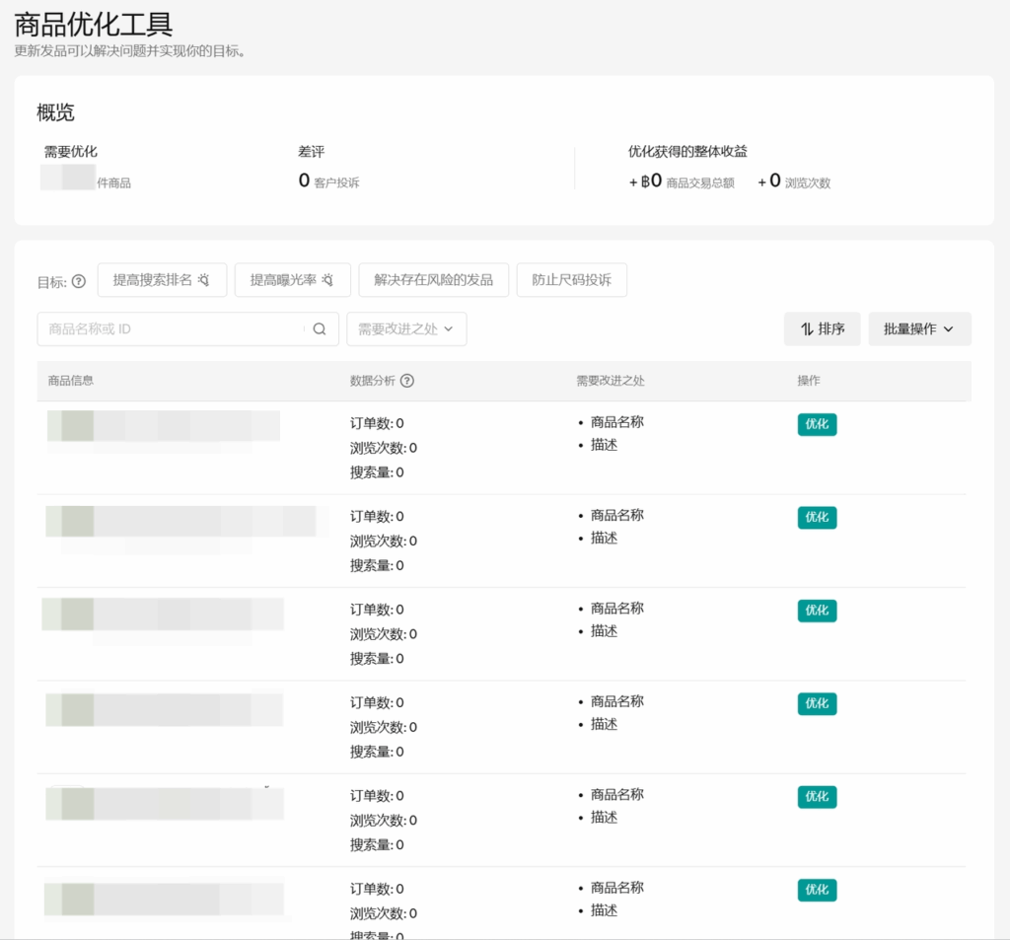Open the 需要改进之处 dropdown
The height and width of the screenshot is (940, 1010).
click(x=405, y=328)
